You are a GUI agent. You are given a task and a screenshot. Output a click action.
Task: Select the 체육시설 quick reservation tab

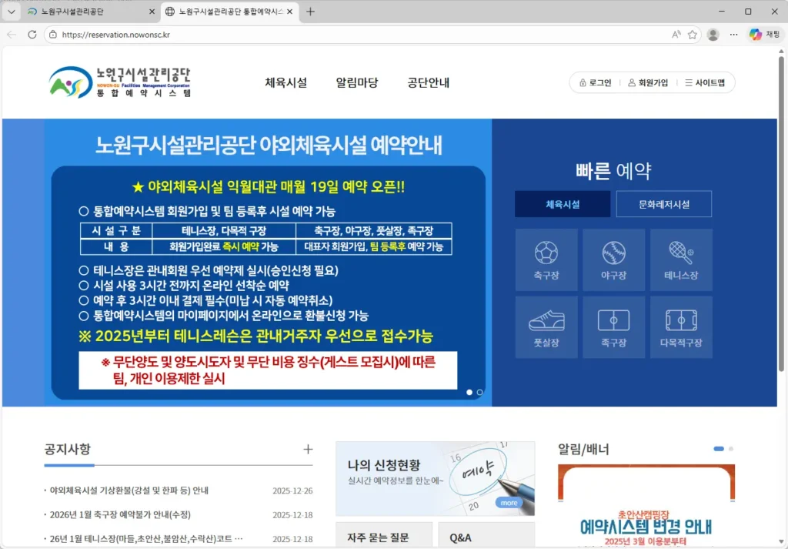(563, 204)
